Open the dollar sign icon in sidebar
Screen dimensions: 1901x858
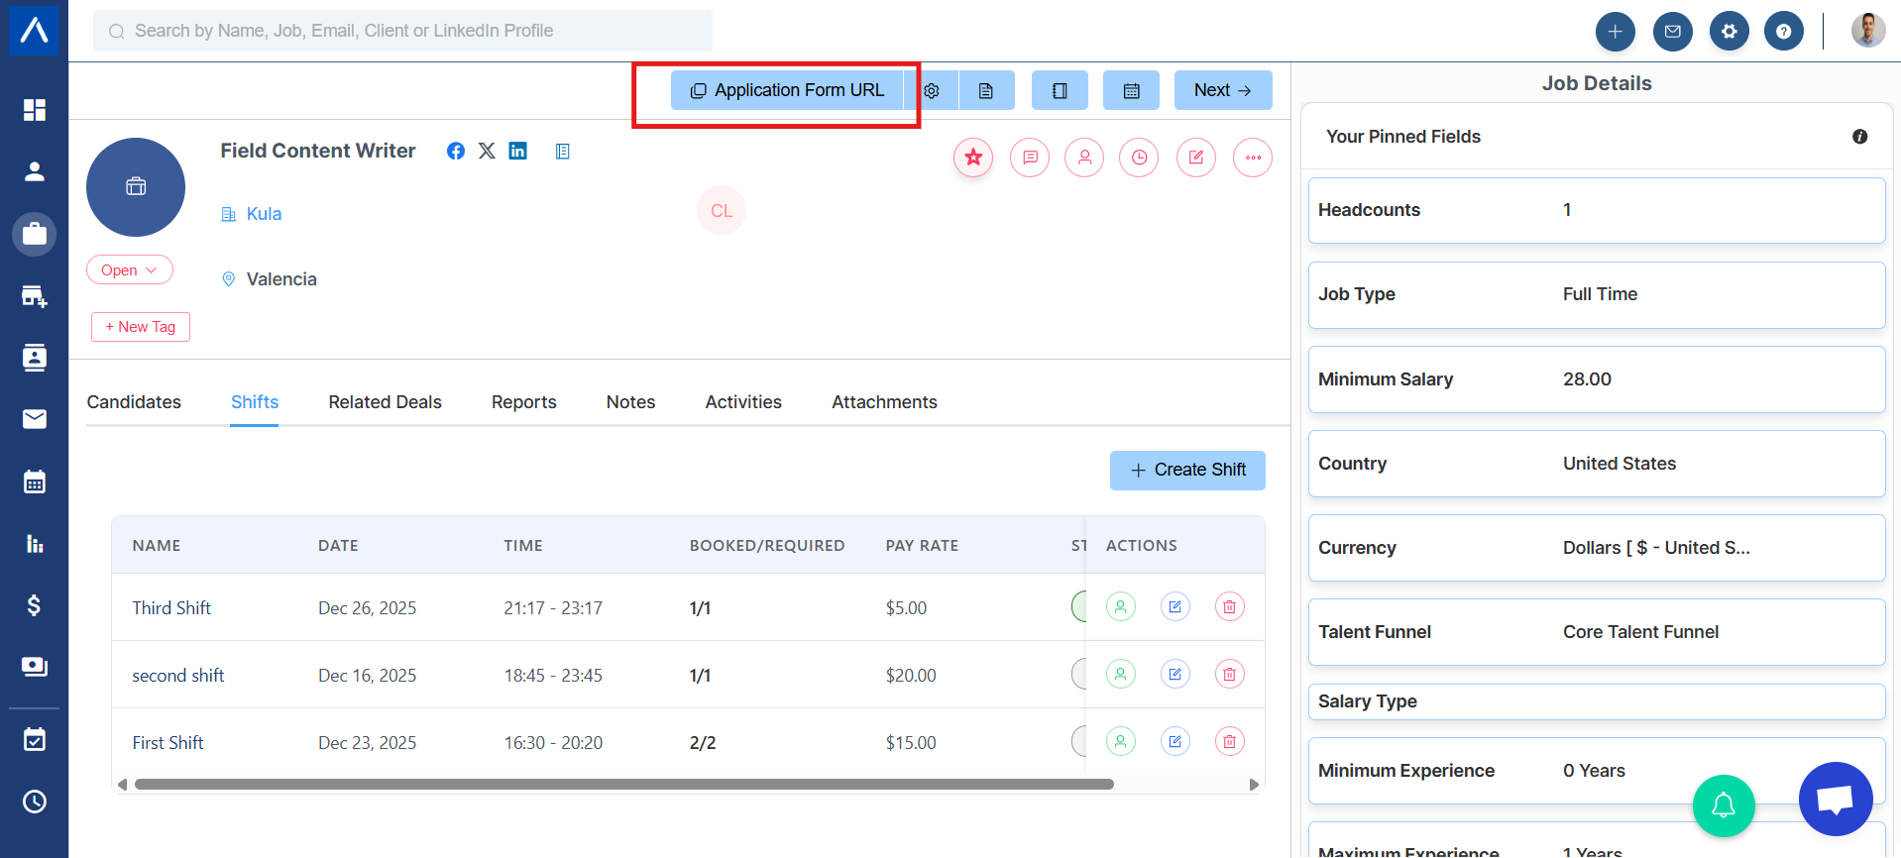pyautogui.click(x=35, y=605)
